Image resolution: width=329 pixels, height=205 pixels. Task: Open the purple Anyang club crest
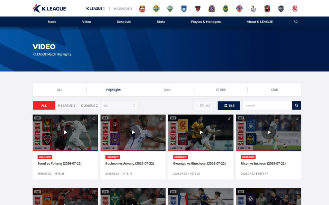click(x=211, y=9)
